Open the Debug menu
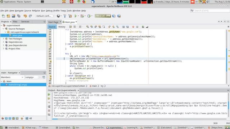The width and height of the screenshot is (230, 129). click(x=49, y=11)
